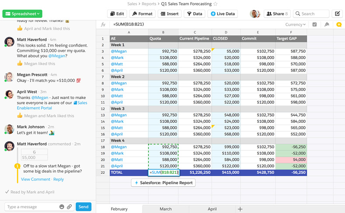Viewport: 345px width, 213px height.
Task: Expand the Currency format dropdown
Action: coord(295,25)
